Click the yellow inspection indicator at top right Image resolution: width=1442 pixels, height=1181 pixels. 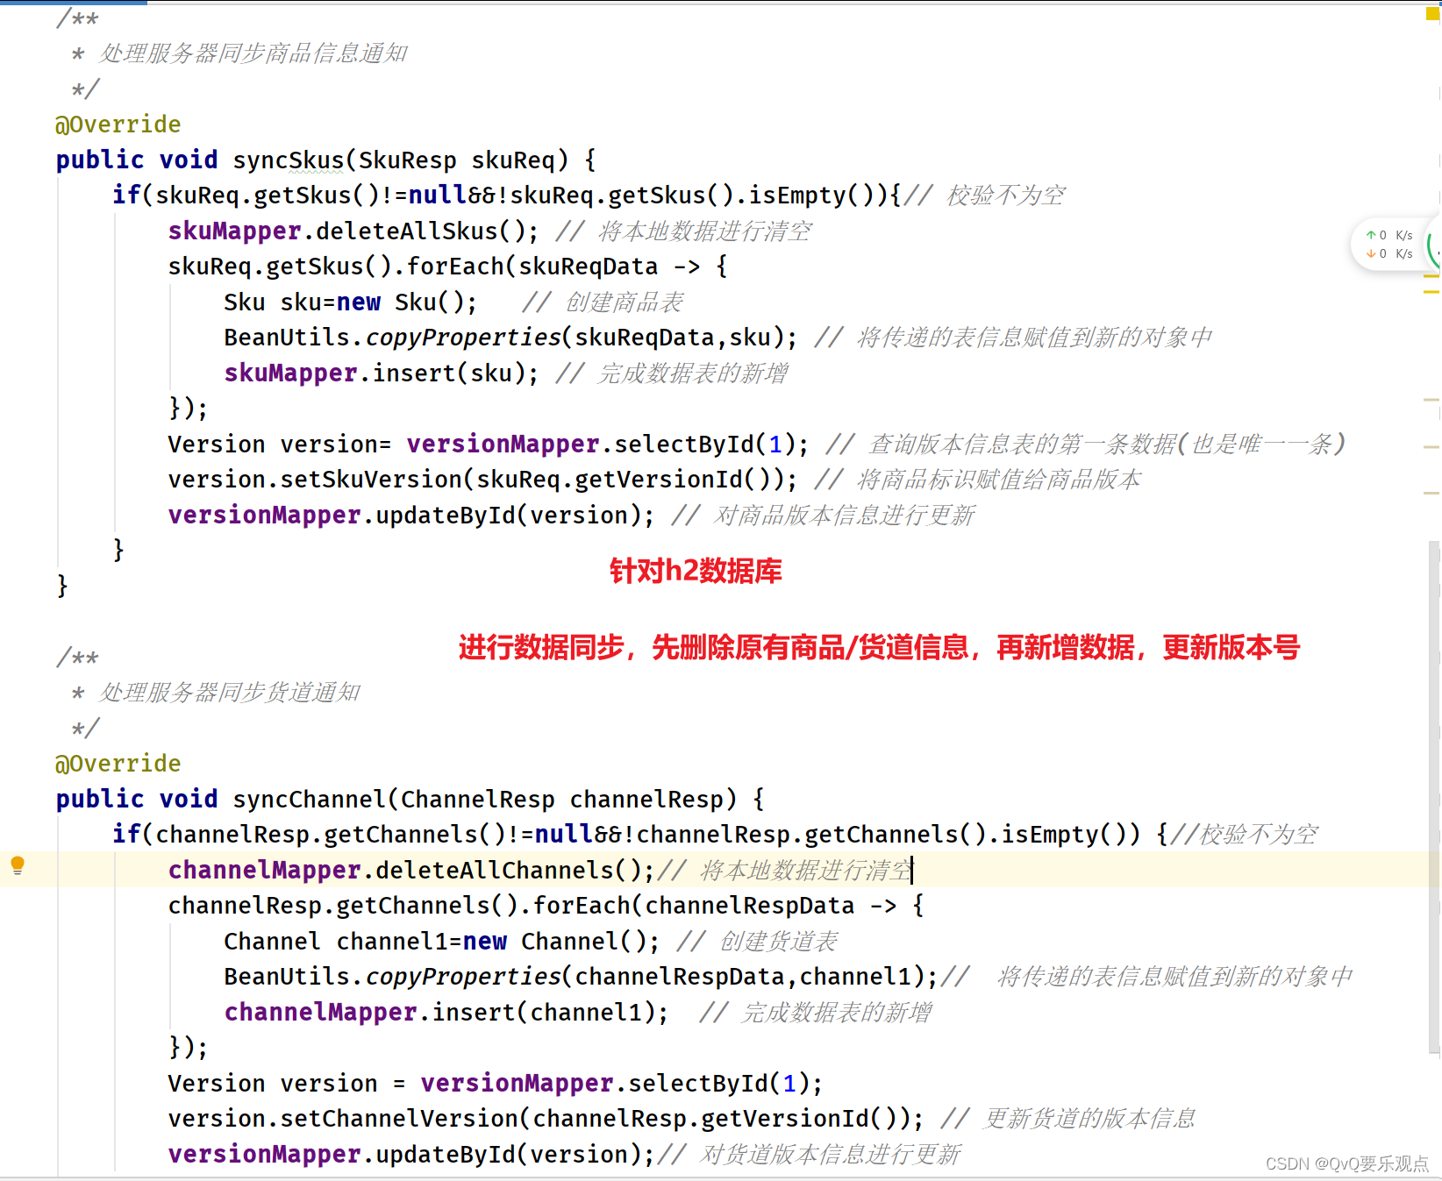click(1433, 13)
